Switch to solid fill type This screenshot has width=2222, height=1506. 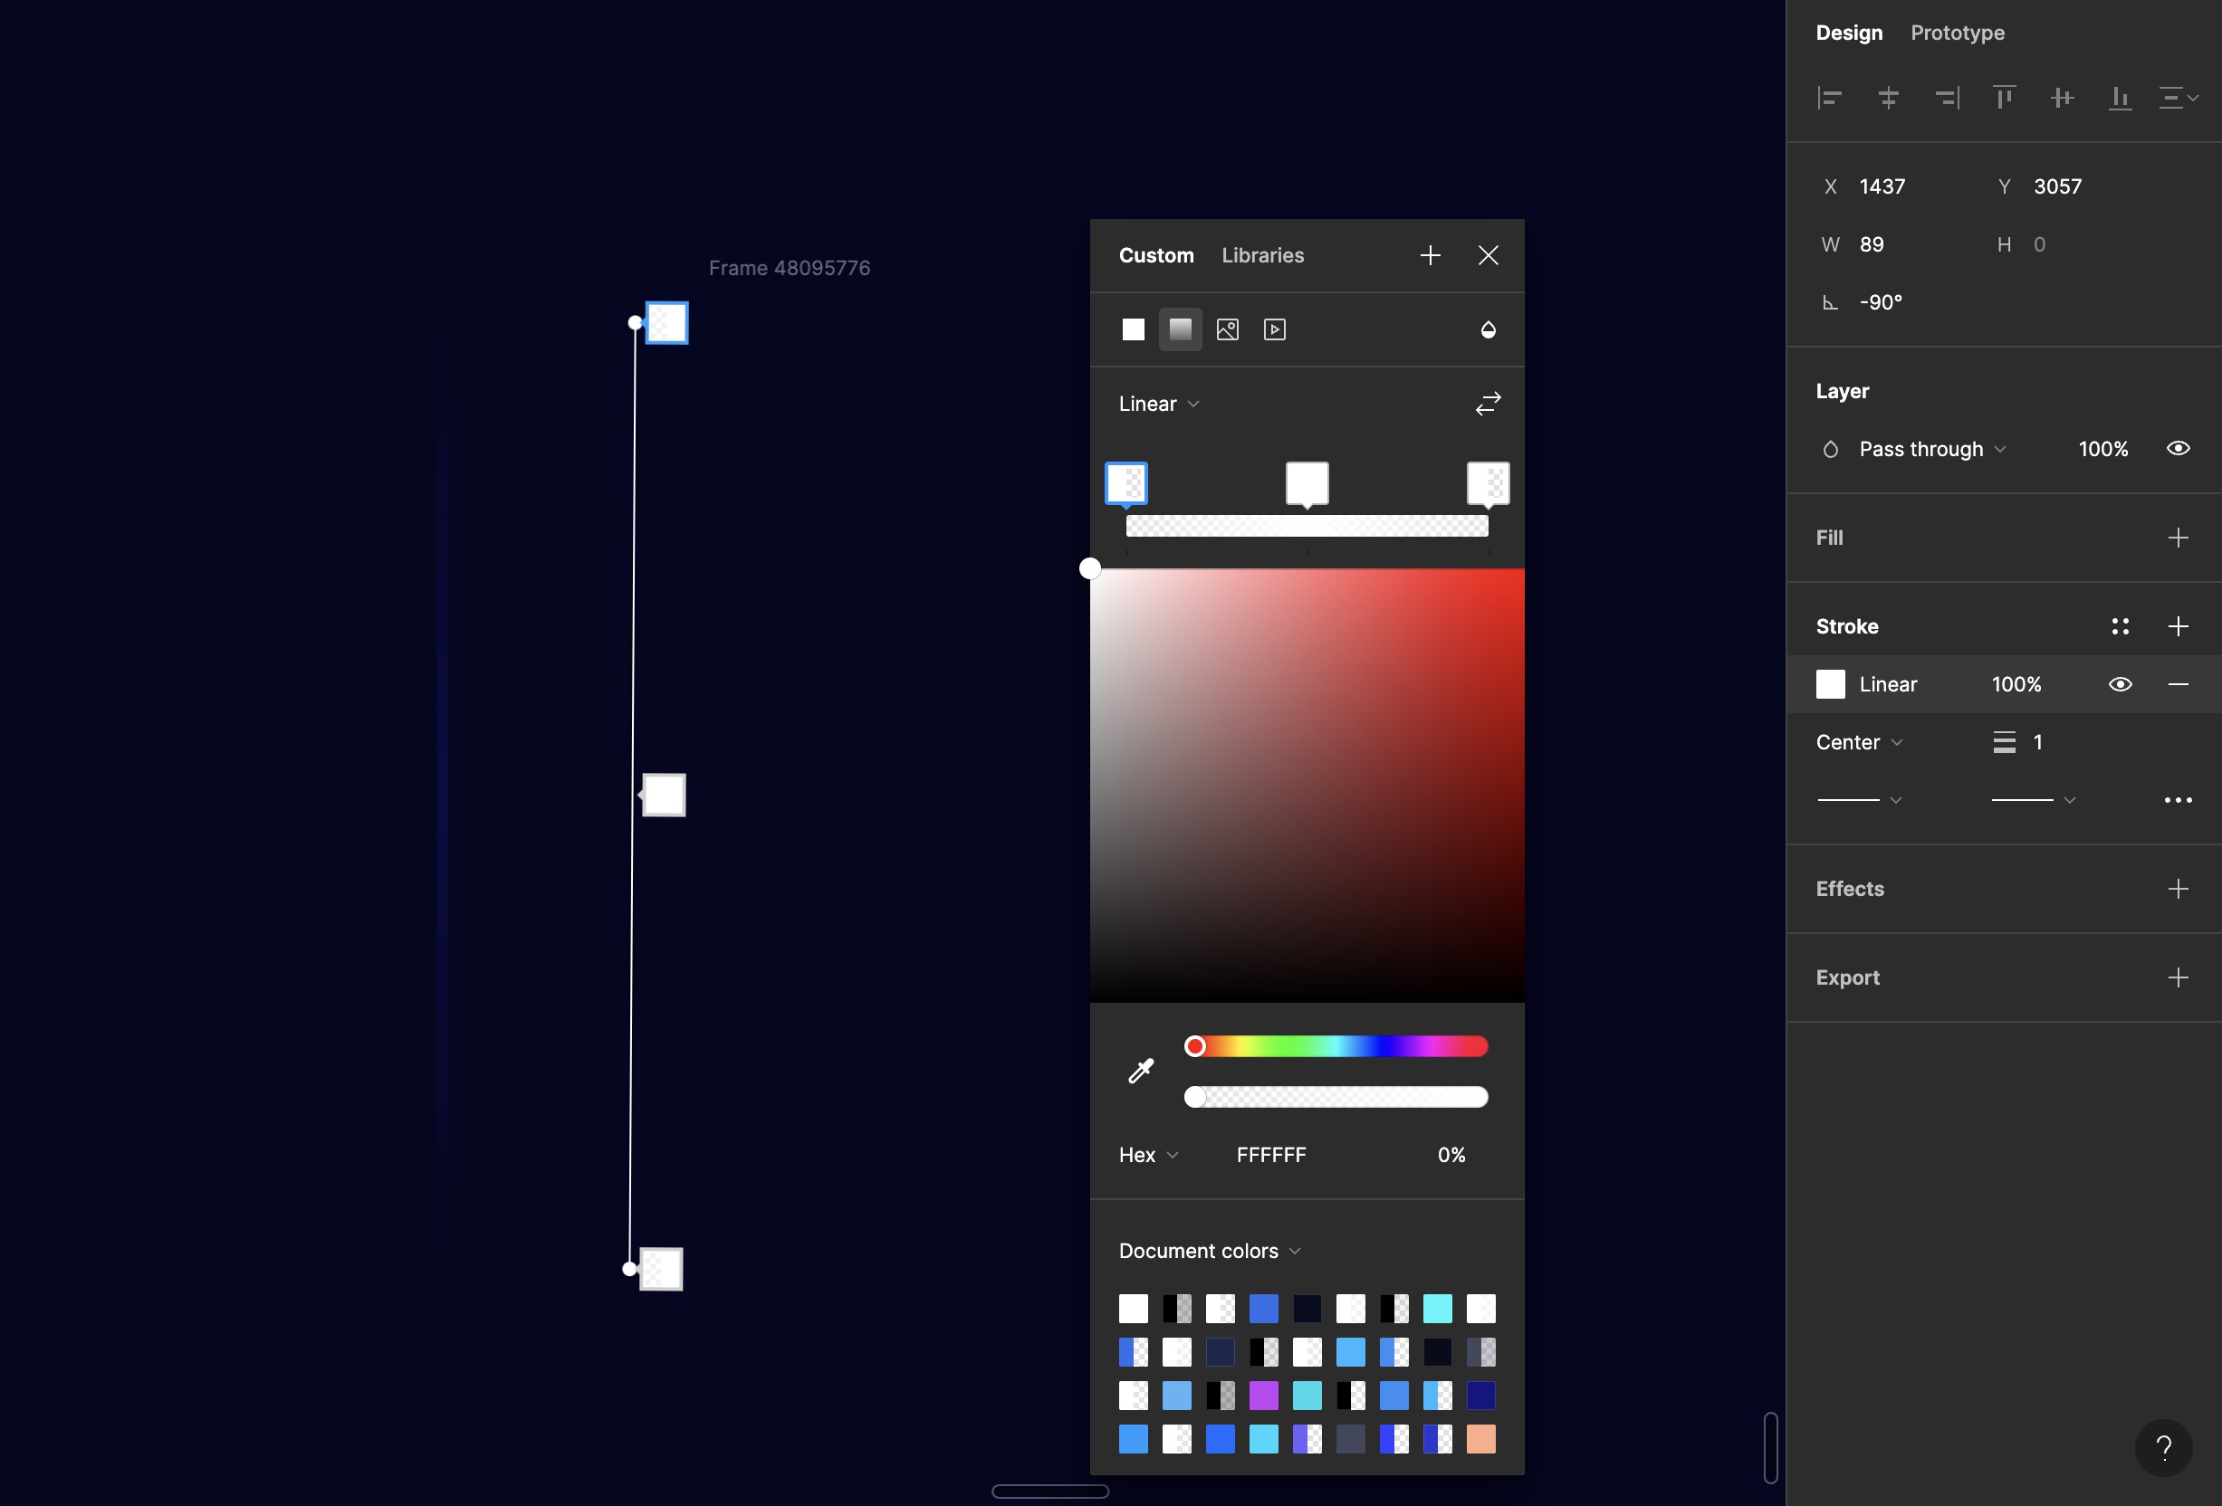pos(1133,329)
